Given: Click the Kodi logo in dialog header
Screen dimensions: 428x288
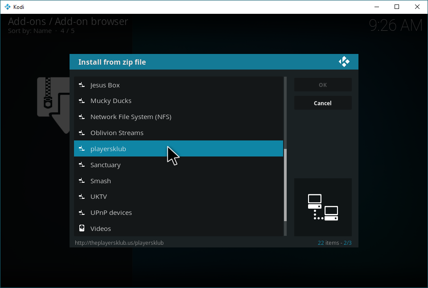Looking at the screenshot, I should click(344, 62).
